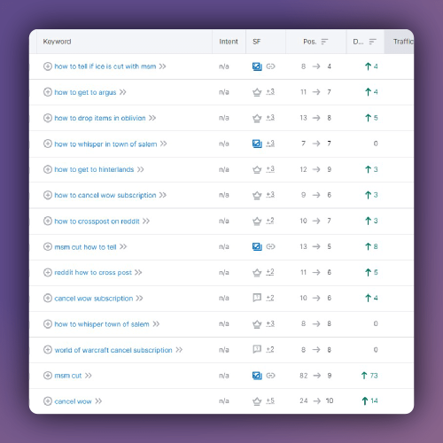This screenshot has height=443, width=443.
Task: Sort by the D... column filter icon
Action: (373, 42)
